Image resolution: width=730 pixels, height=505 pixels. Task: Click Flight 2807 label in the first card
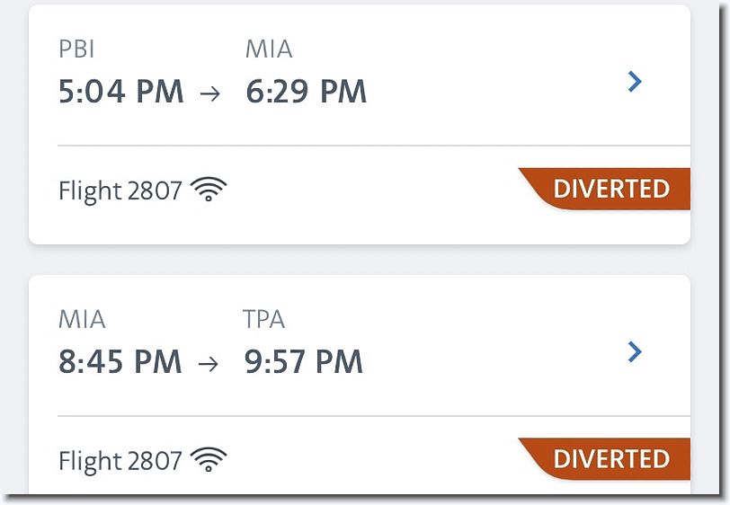[x=120, y=191]
